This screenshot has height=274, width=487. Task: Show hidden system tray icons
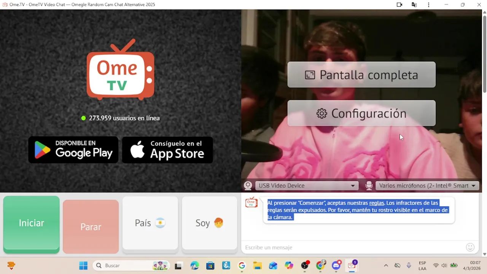coord(386,266)
